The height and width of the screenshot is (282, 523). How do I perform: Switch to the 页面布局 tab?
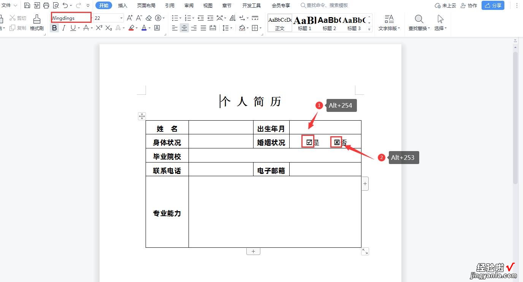[146, 5]
